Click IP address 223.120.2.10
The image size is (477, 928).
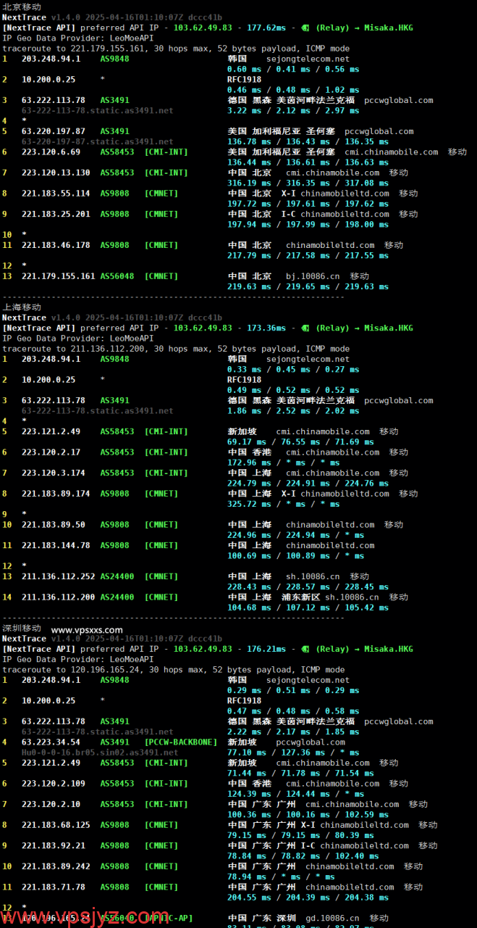click(x=51, y=804)
